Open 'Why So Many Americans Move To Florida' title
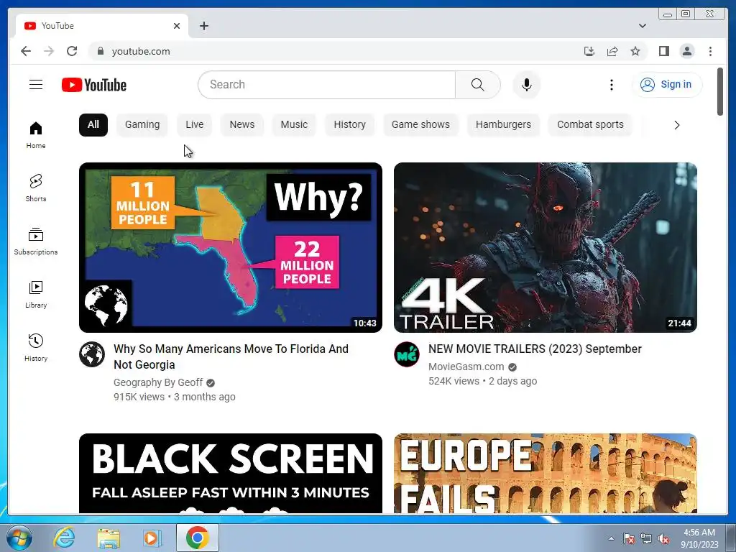Image resolution: width=736 pixels, height=552 pixels. coord(231,356)
